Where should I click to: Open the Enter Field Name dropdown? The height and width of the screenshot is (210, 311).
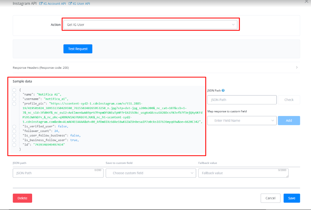[242, 120]
